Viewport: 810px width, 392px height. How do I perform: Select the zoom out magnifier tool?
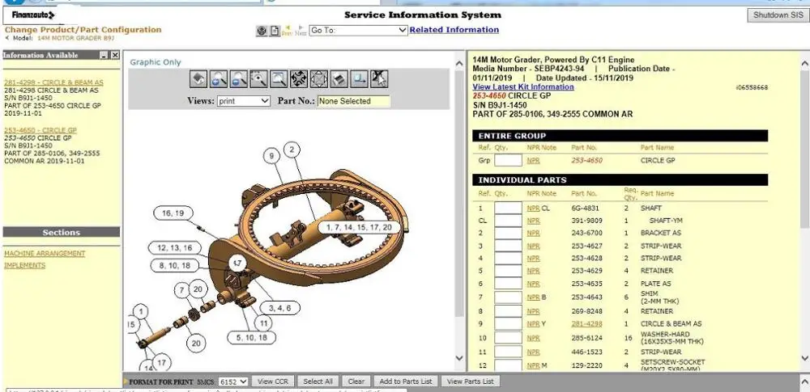pyautogui.click(x=239, y=79)
